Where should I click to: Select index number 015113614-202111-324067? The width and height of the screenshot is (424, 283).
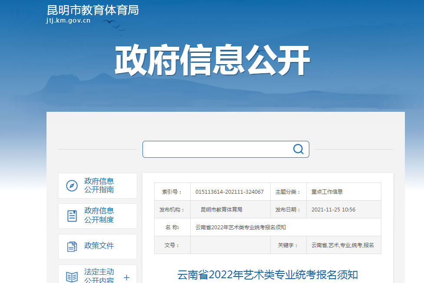pos(229,192)
